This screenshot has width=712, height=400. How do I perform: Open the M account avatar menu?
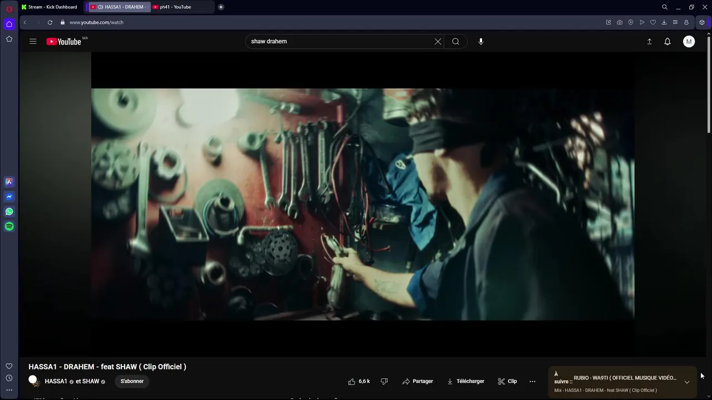coord(689,42)
